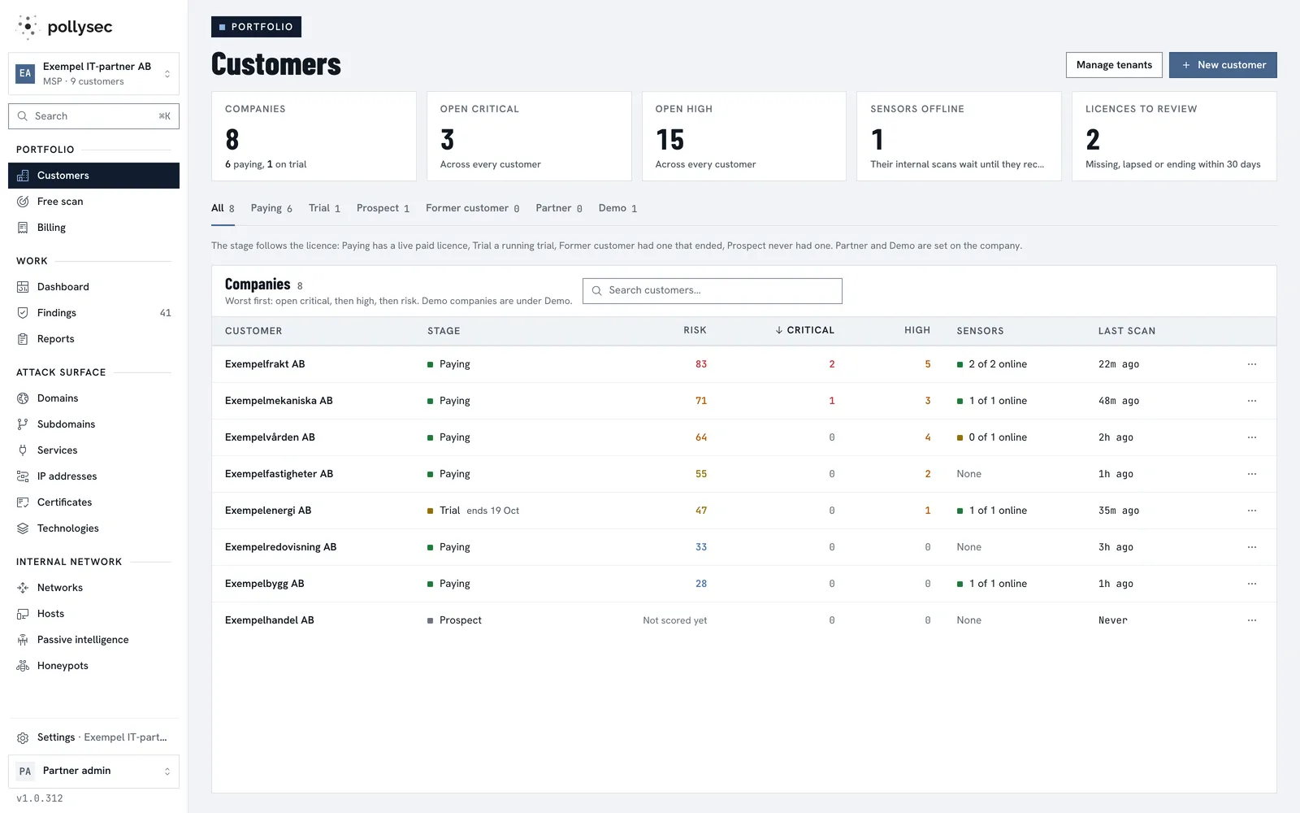Open Findings via its shield icon

pos(23,313)
